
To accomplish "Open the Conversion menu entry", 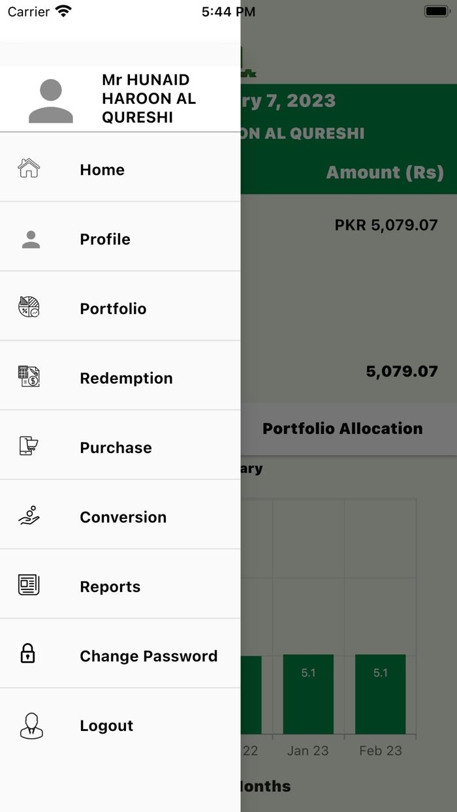I will [x=123, y=516].
